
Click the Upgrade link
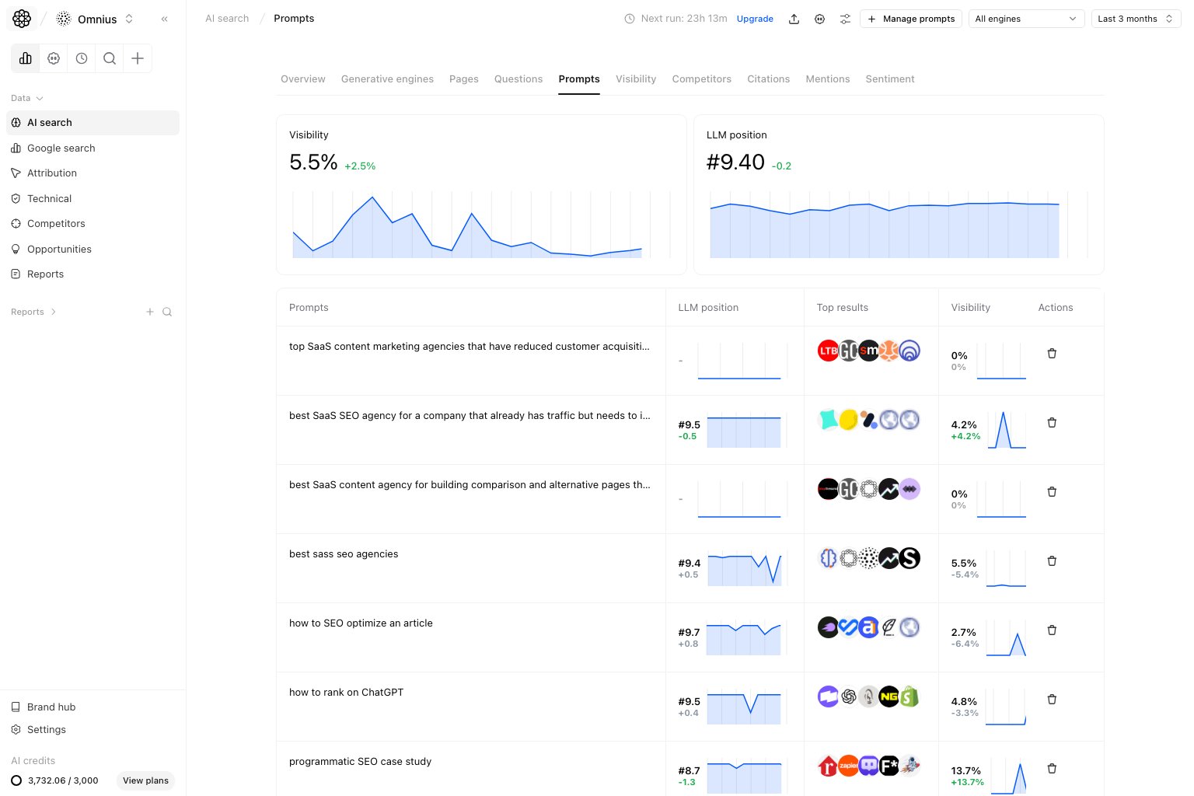(x=755, y=19)
